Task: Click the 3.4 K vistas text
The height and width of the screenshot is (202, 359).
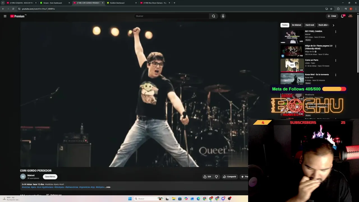Action: pyautogui.click(x=27, y=184)
